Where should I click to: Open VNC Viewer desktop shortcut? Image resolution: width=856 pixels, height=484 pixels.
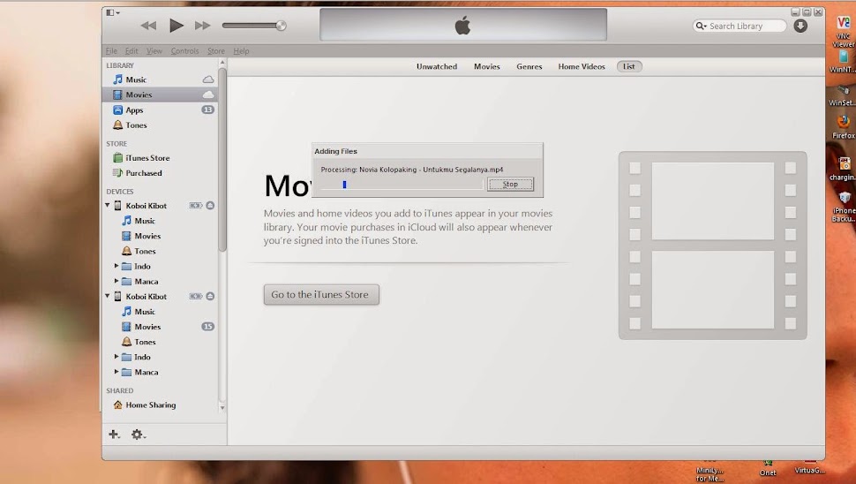(x=844, y=31)
